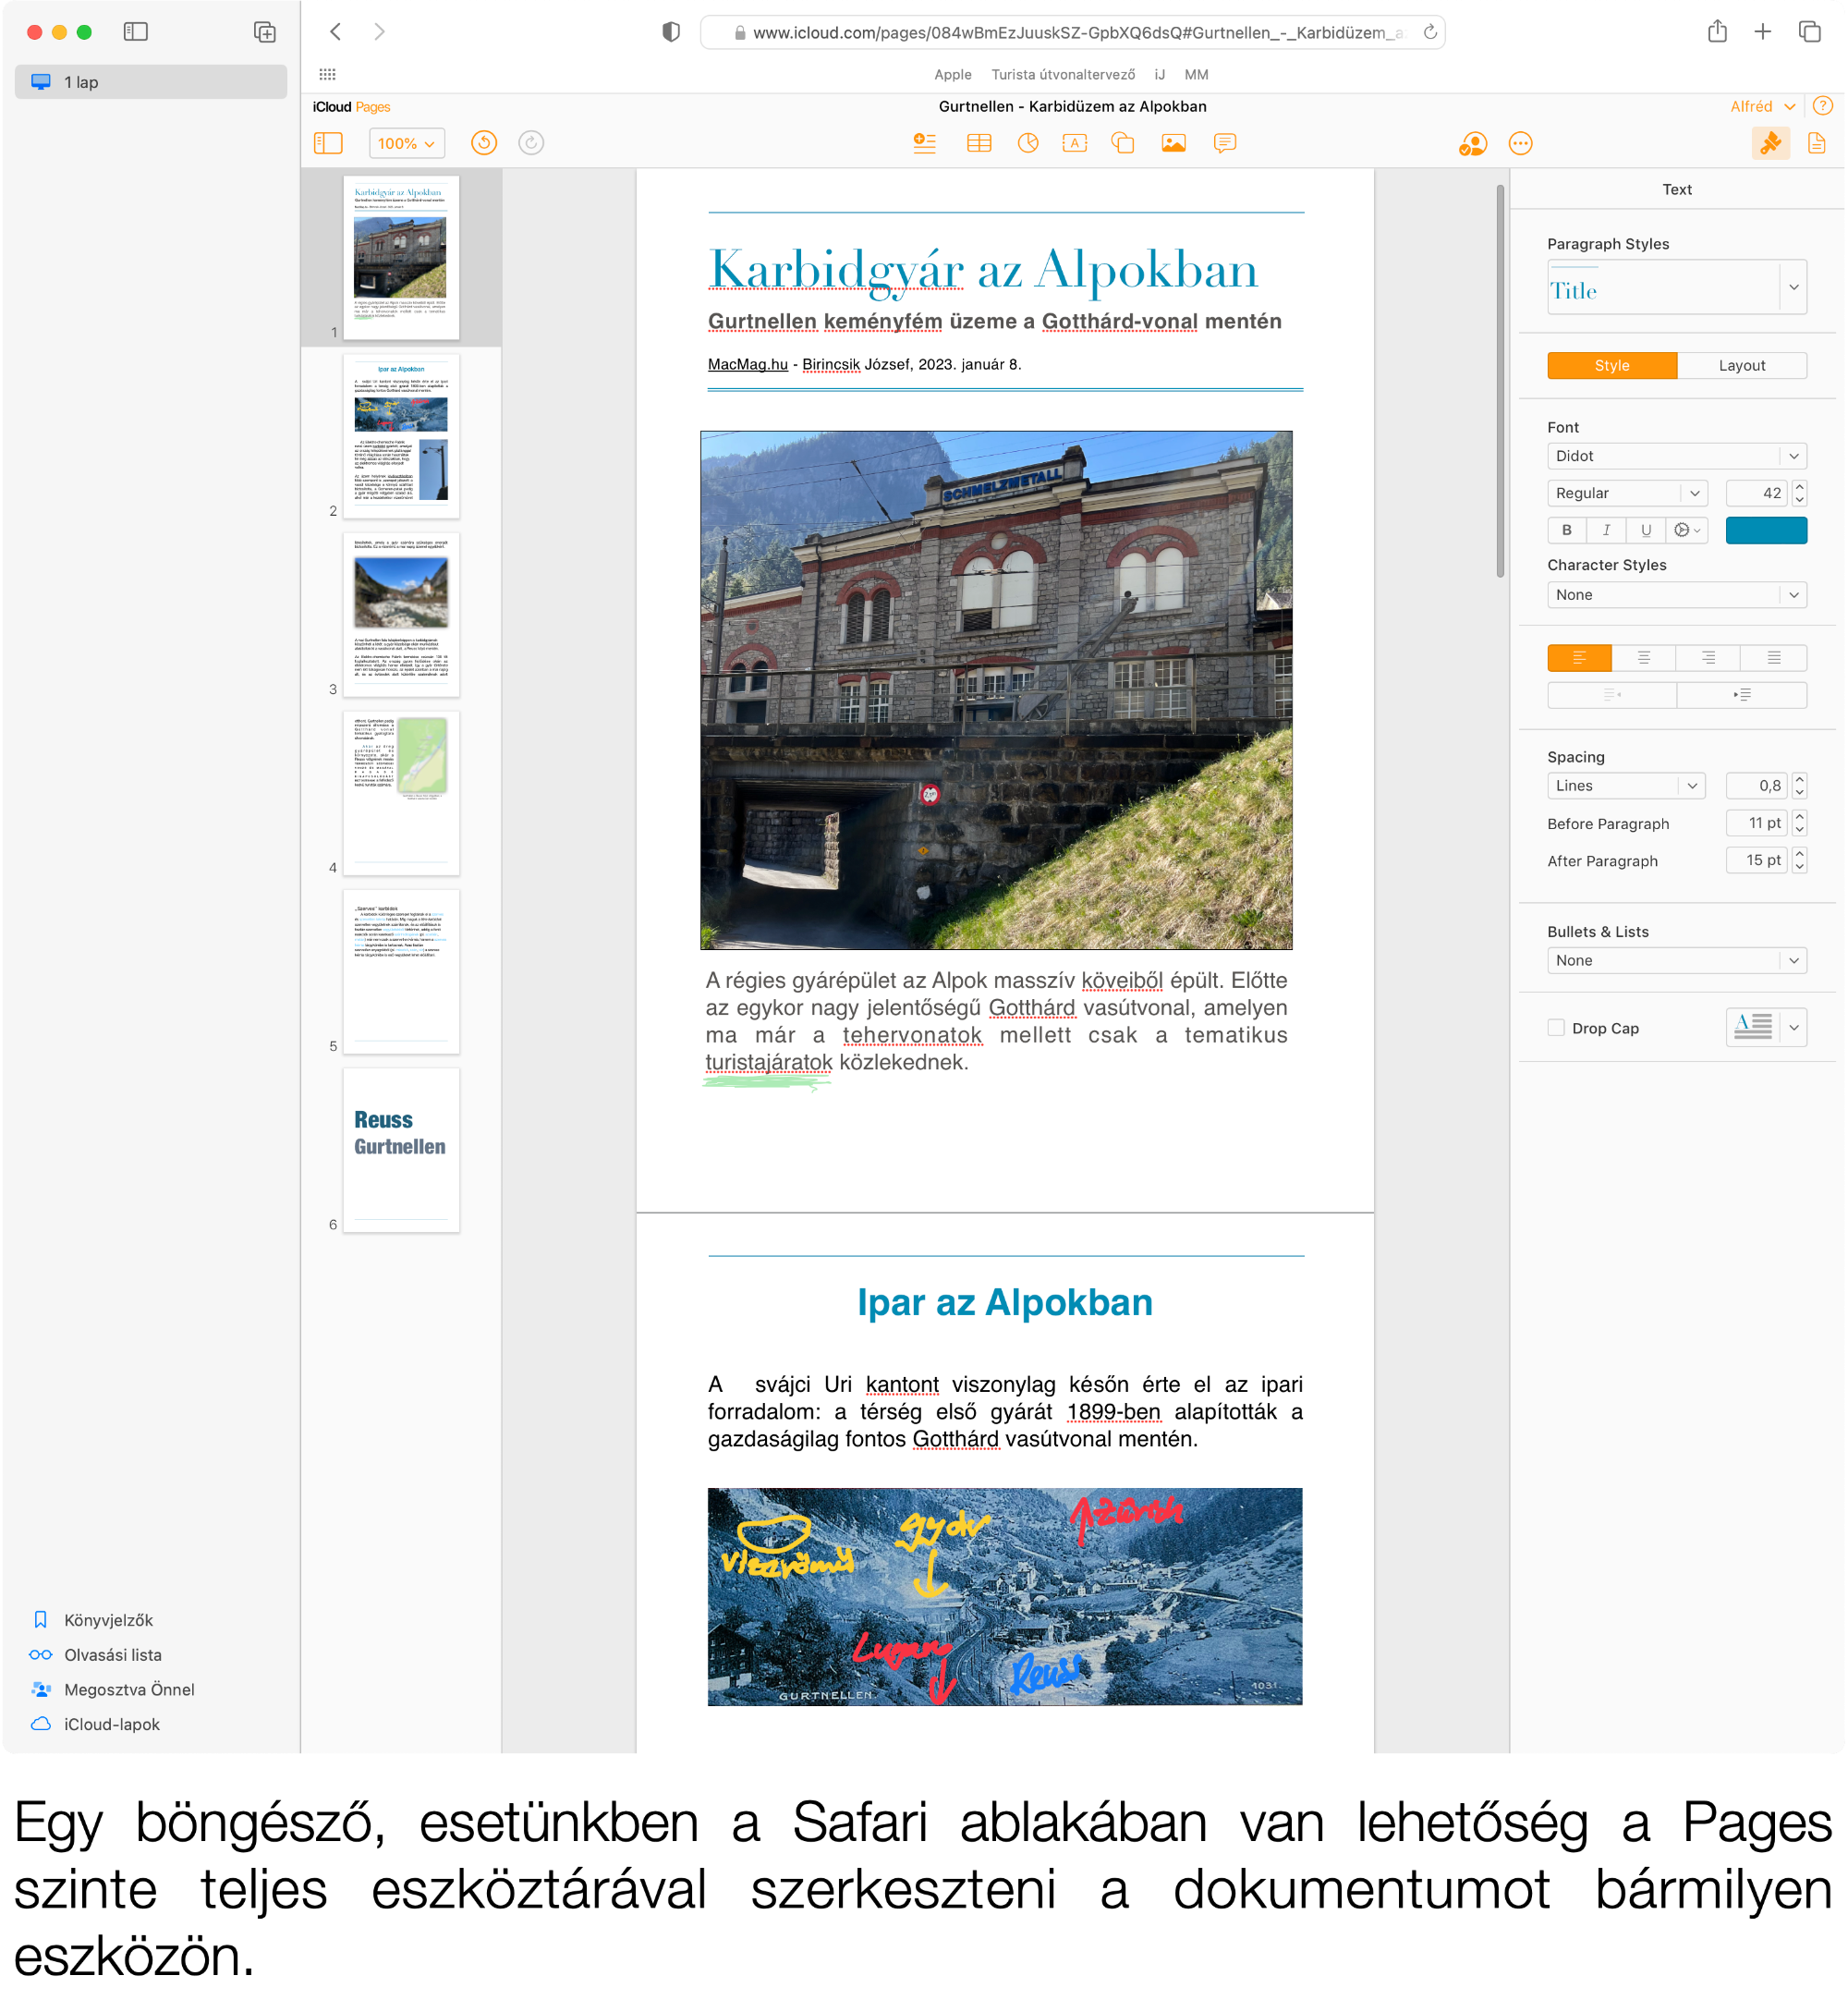
Task: Open the 100% zoom level dropdown
Action: tap(406, 143)
